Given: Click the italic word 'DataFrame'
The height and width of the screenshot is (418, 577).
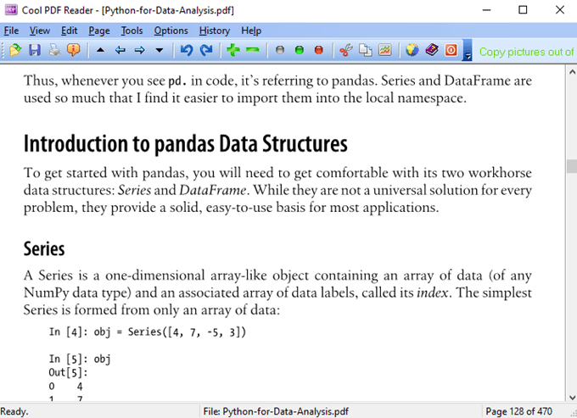Looking at the screenshot, I should (x=213, y=191).
